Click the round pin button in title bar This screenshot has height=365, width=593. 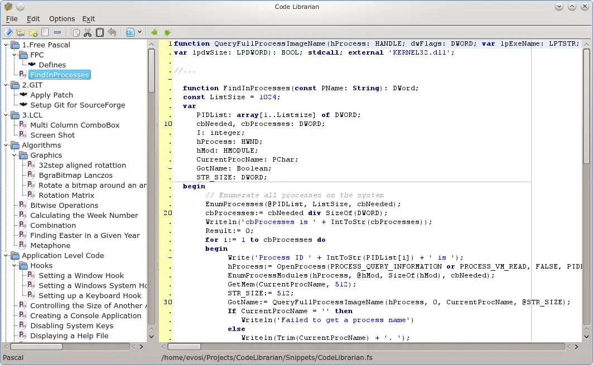click(x=21, y=7)
